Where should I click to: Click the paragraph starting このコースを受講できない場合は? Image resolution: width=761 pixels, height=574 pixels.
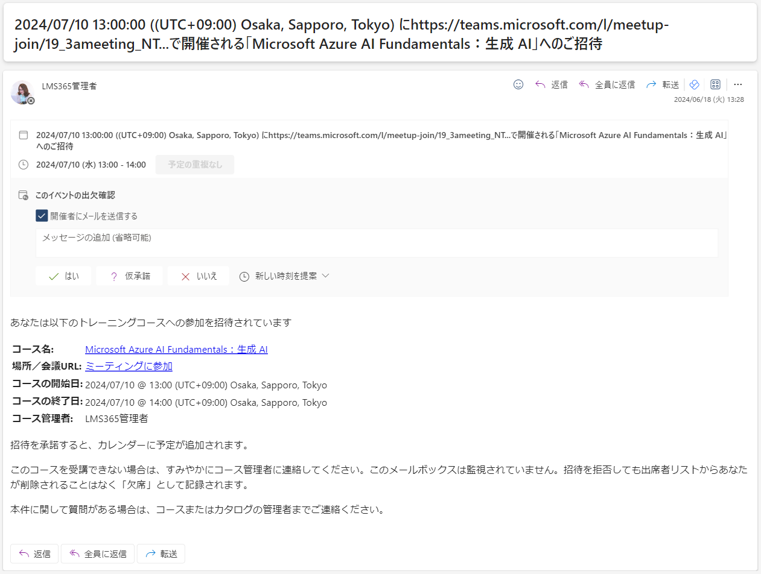380,477
